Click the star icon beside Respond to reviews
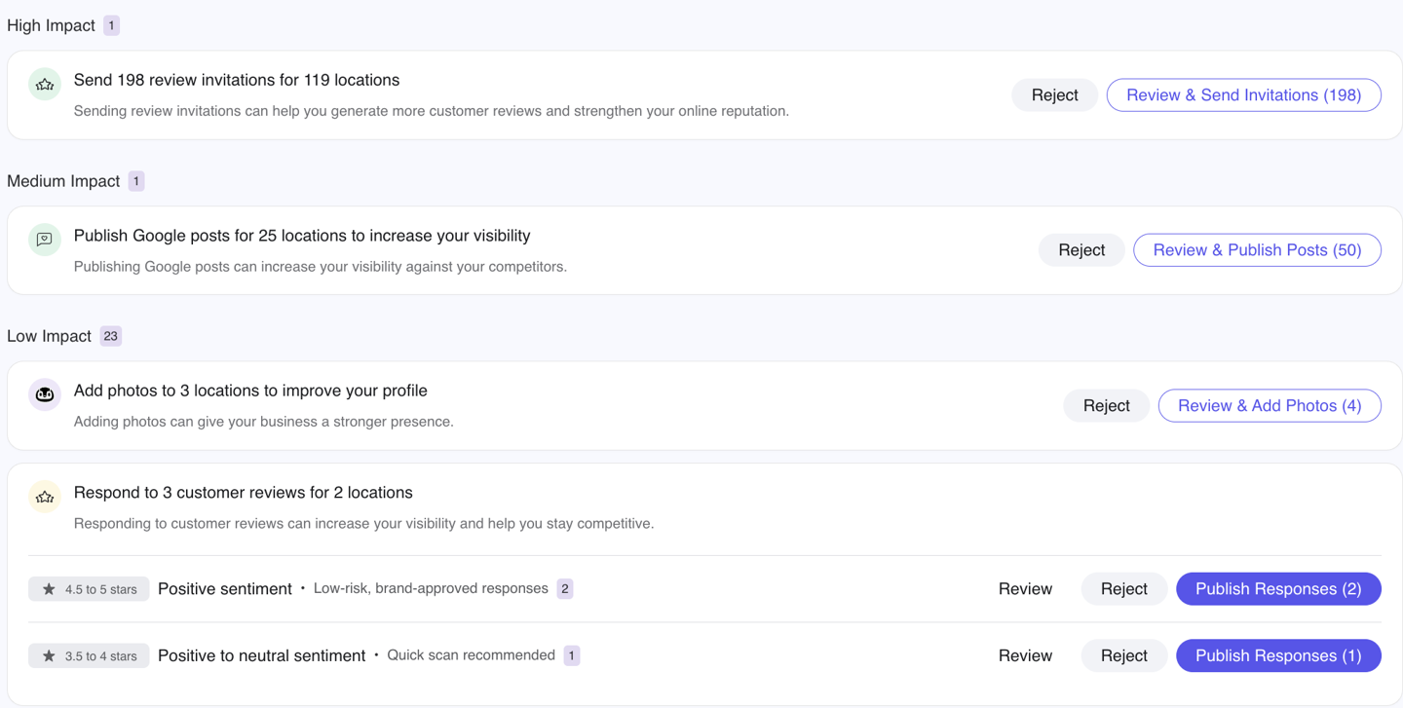1403x708 pixels. point(45,497)
